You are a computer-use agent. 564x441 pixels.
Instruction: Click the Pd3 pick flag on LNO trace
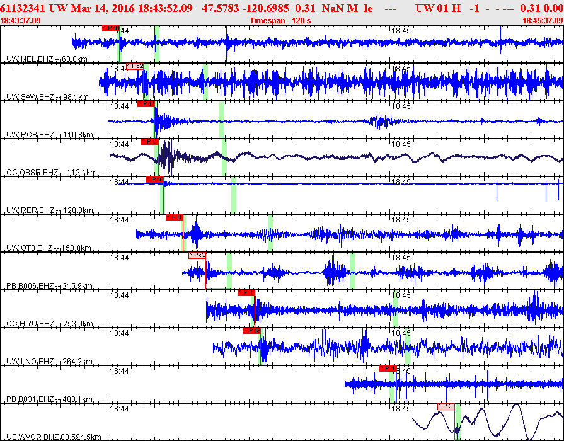tap(252, 331)
